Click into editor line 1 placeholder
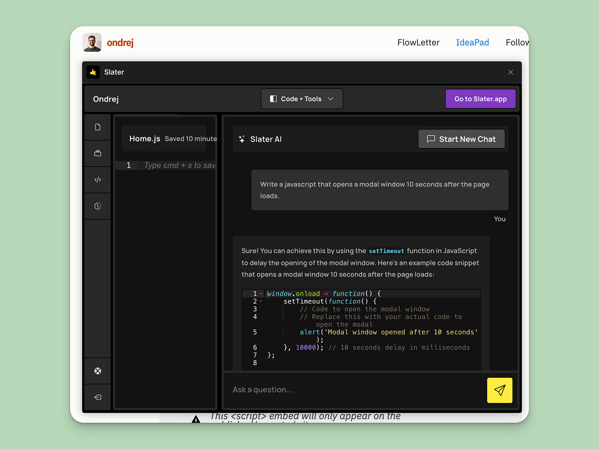 click(179, 165)
